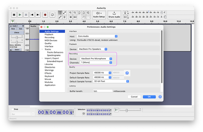Click the record meter microphone icon

tap(125, 13)
